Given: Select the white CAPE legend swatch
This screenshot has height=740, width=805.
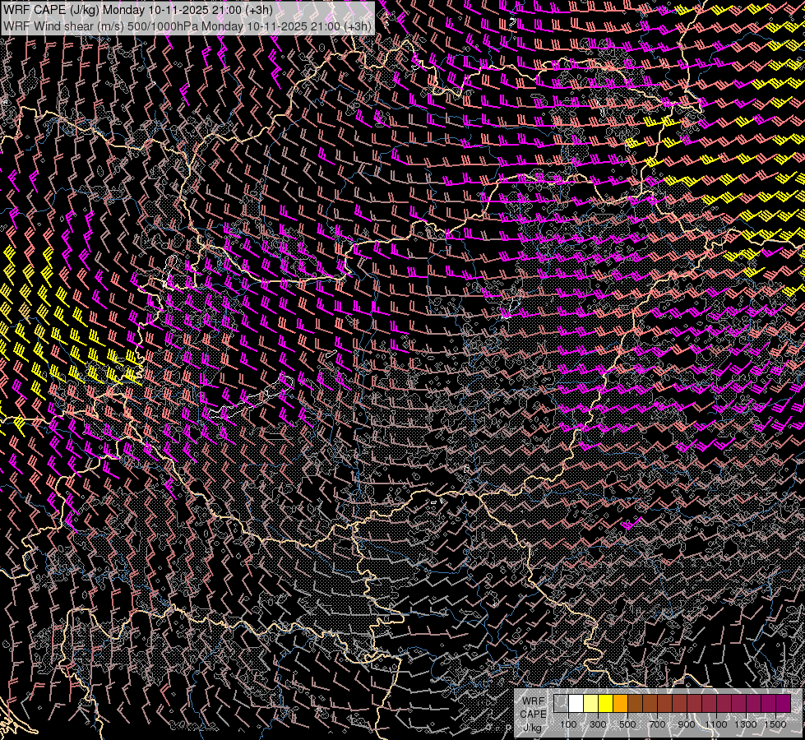Looking at the screenshot, I should pos(576,704).
